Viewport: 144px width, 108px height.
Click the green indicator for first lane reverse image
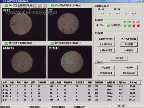tap(52, 5)
